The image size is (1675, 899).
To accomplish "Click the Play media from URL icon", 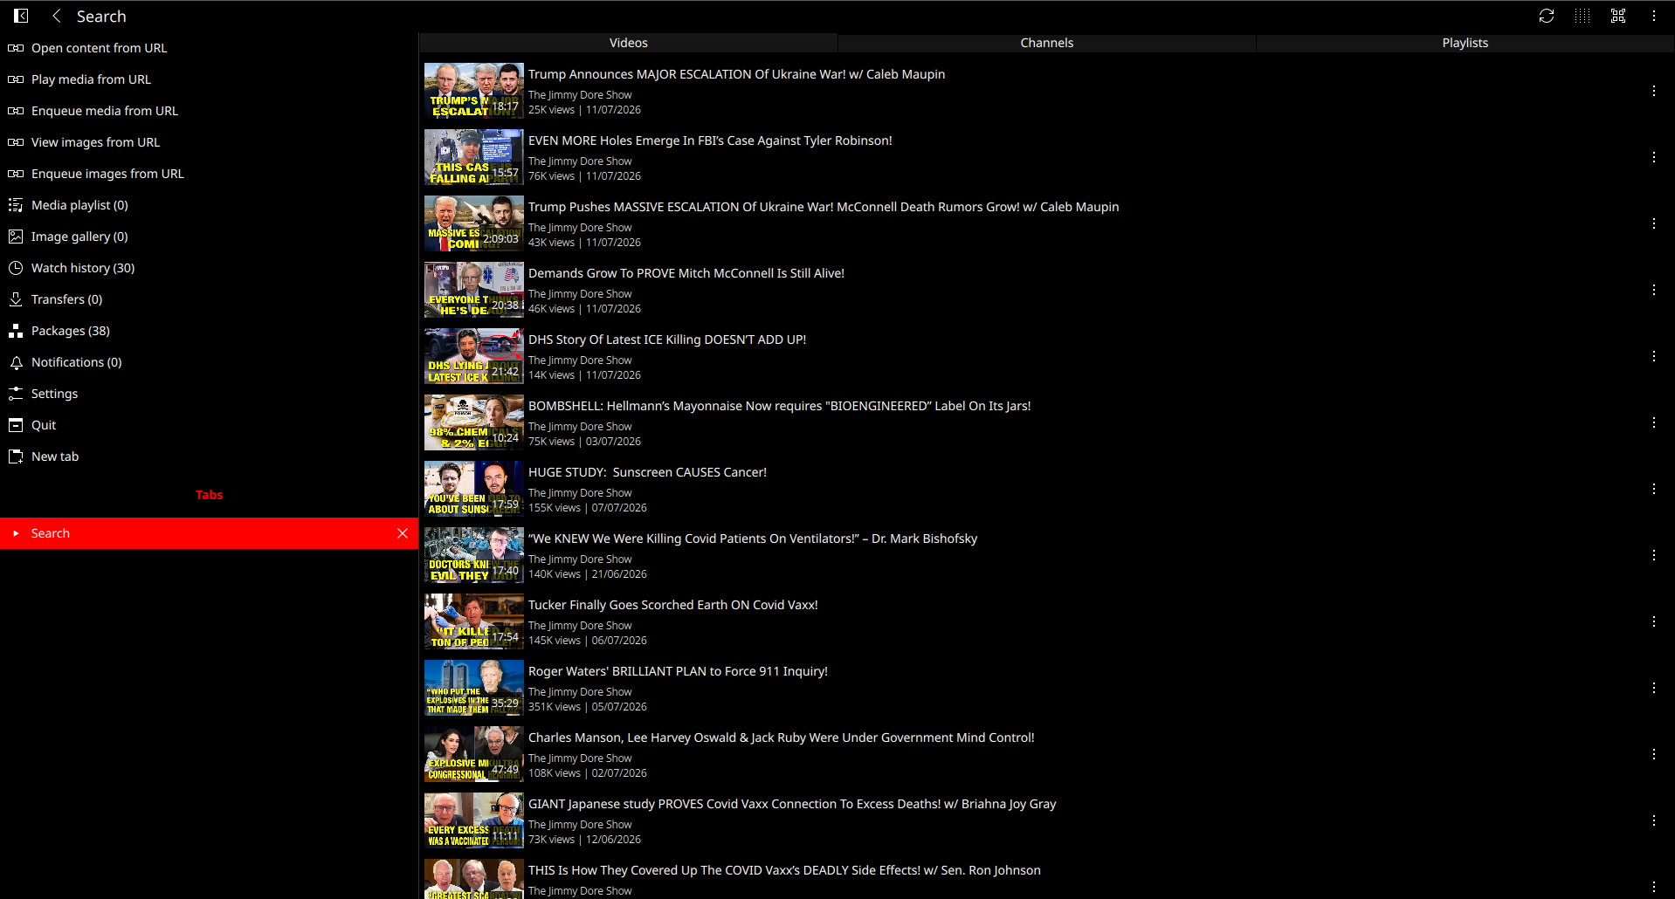I will coord(16,79).
